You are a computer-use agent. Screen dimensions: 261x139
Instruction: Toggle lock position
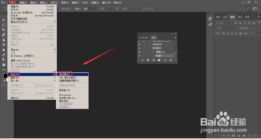click(x=232, y=33)
